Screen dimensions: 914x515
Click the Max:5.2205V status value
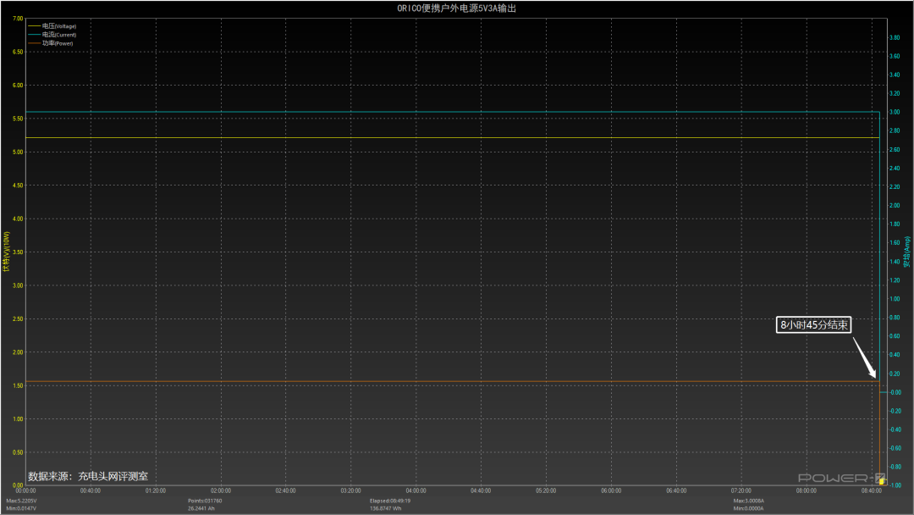[x=21, y=501]
